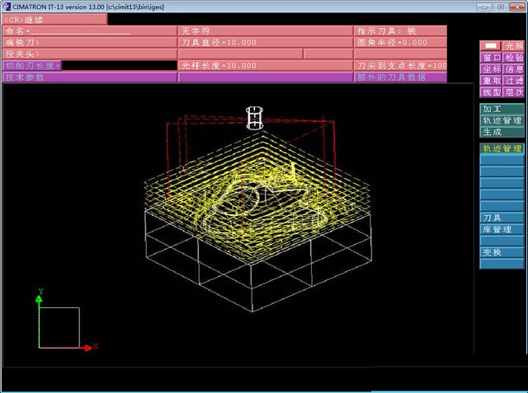Open the 技术参数 section
528x393 pixels.
(x=89, y=77)
